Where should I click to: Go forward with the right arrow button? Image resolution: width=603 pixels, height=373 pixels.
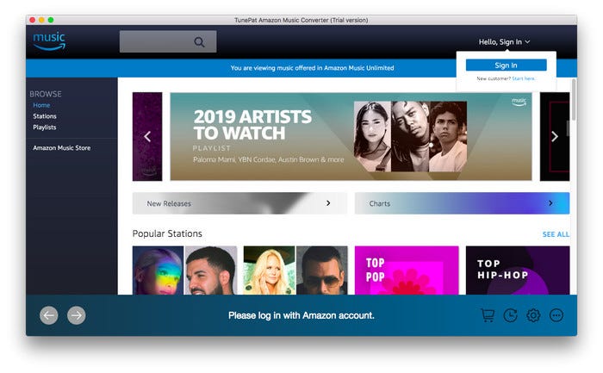(x=77, y=315)
